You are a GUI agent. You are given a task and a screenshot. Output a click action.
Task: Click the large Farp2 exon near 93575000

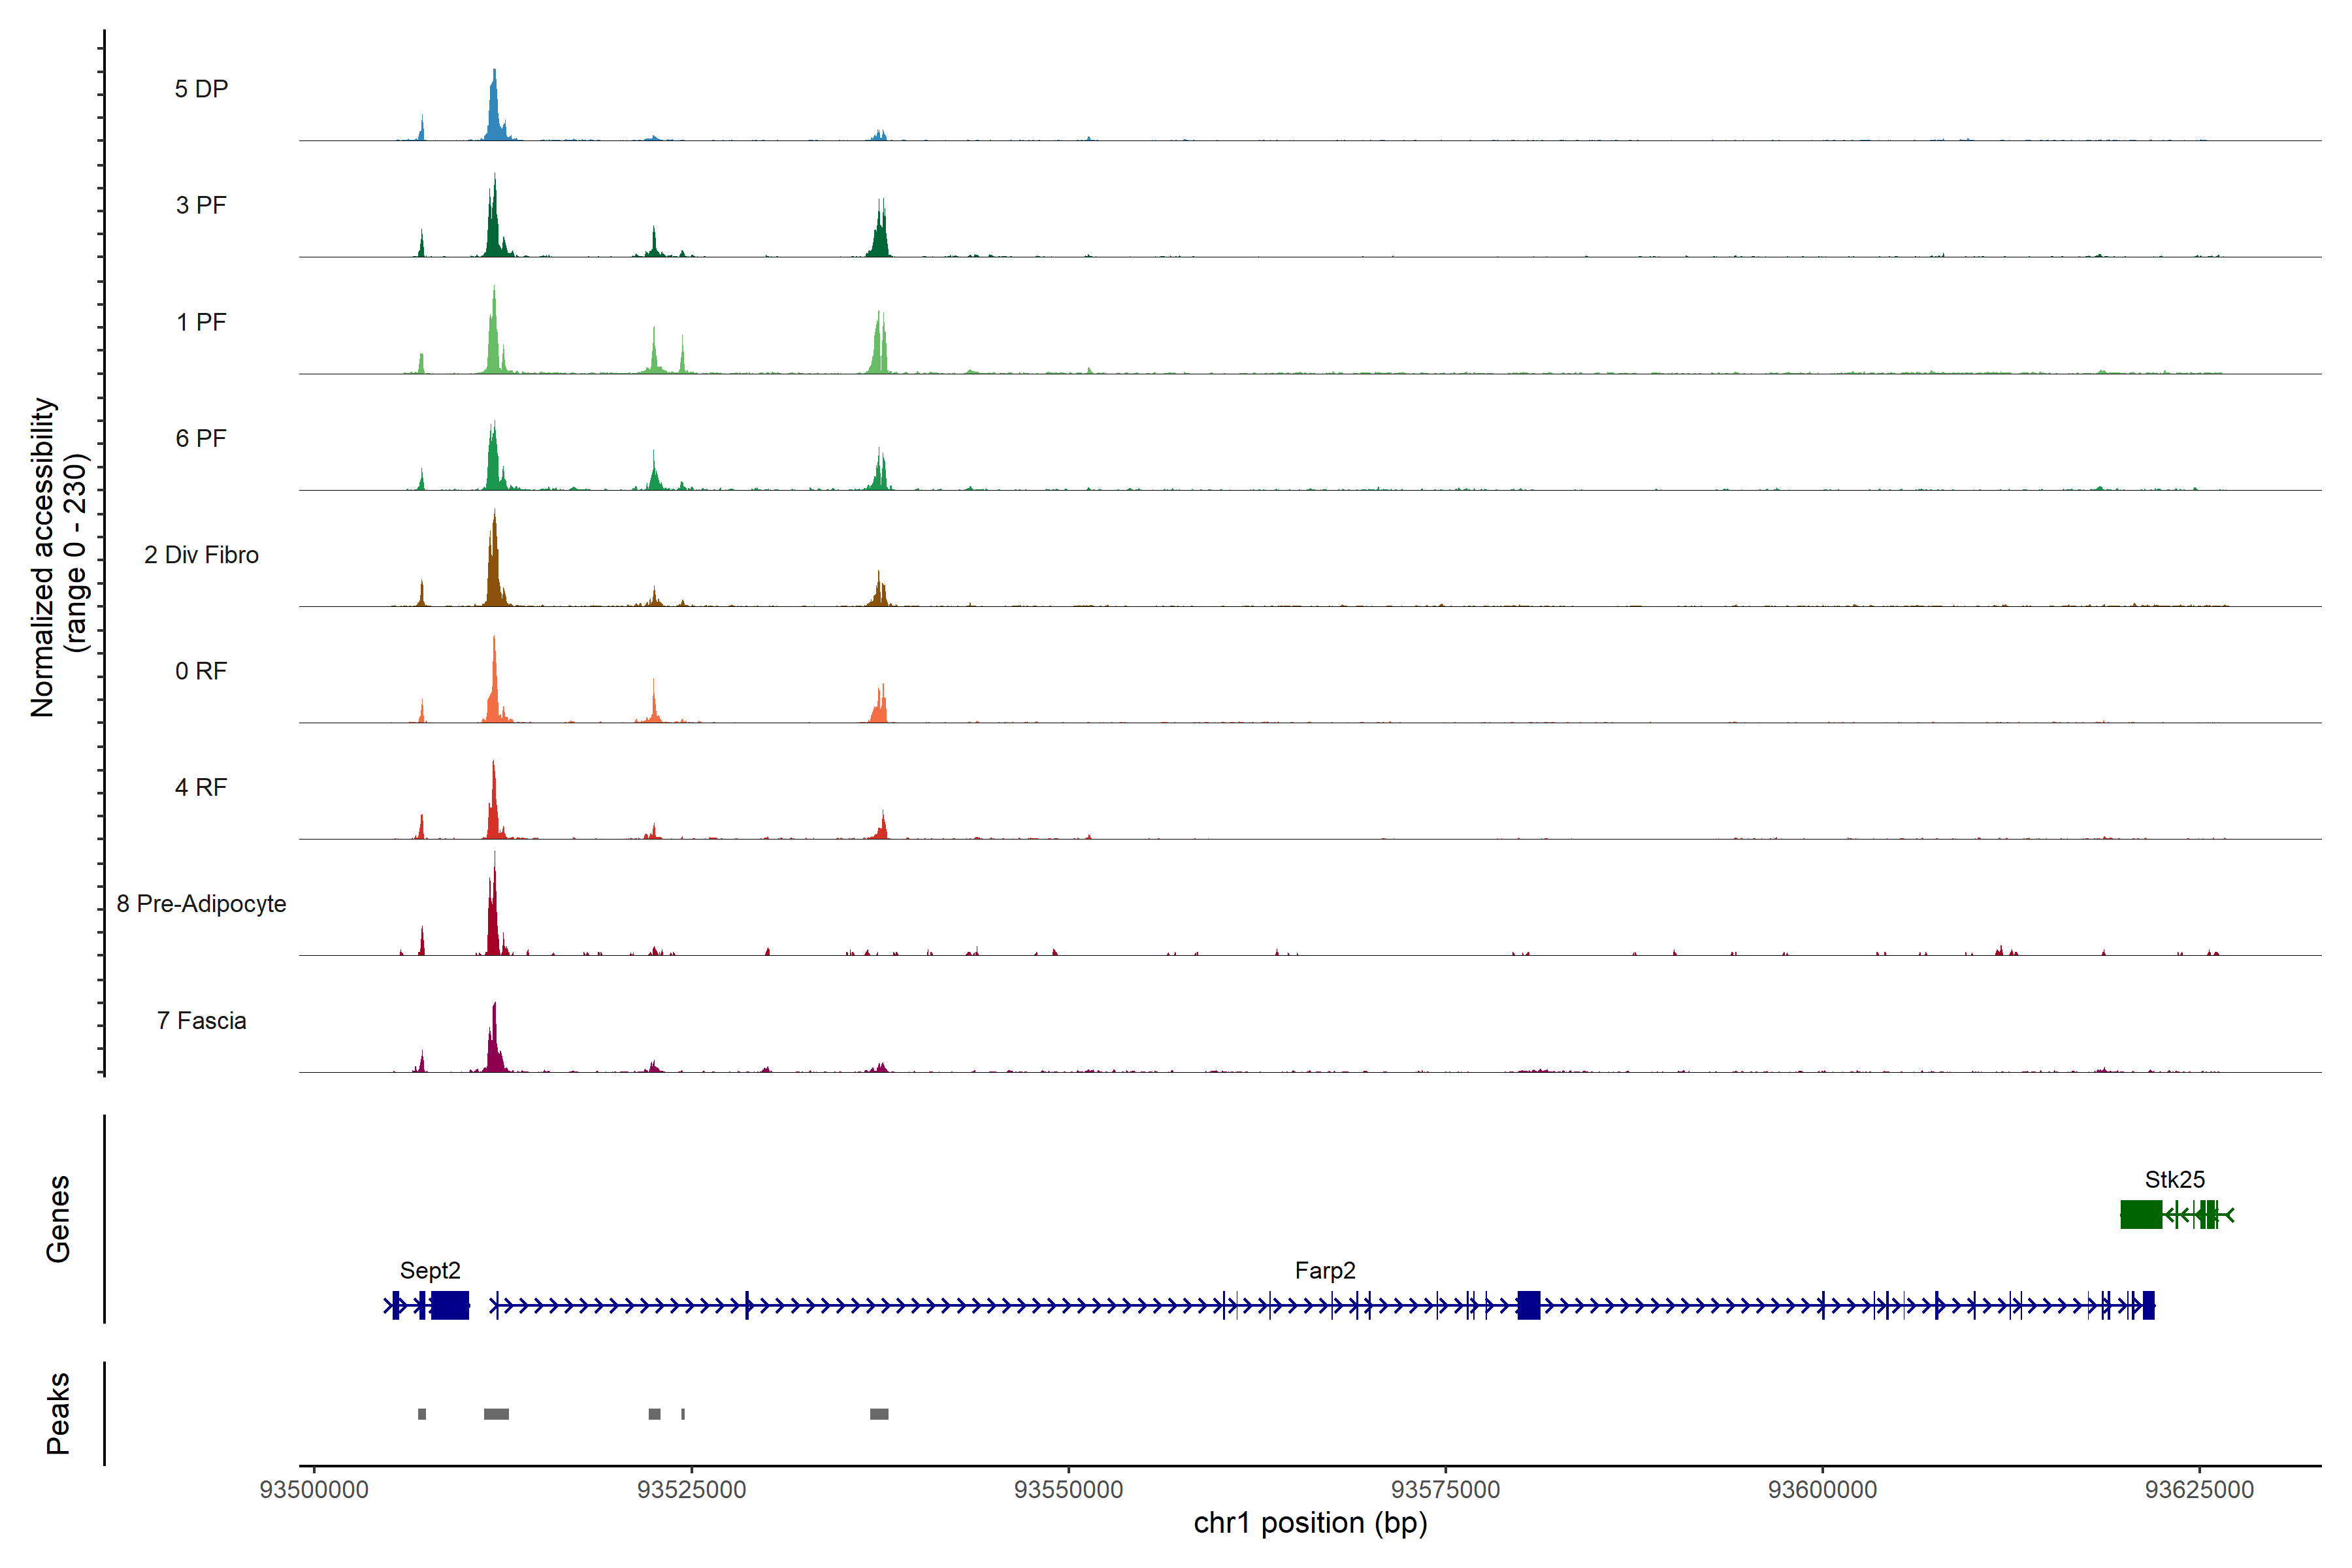pyautogui.click(x=1528, y=1305)
